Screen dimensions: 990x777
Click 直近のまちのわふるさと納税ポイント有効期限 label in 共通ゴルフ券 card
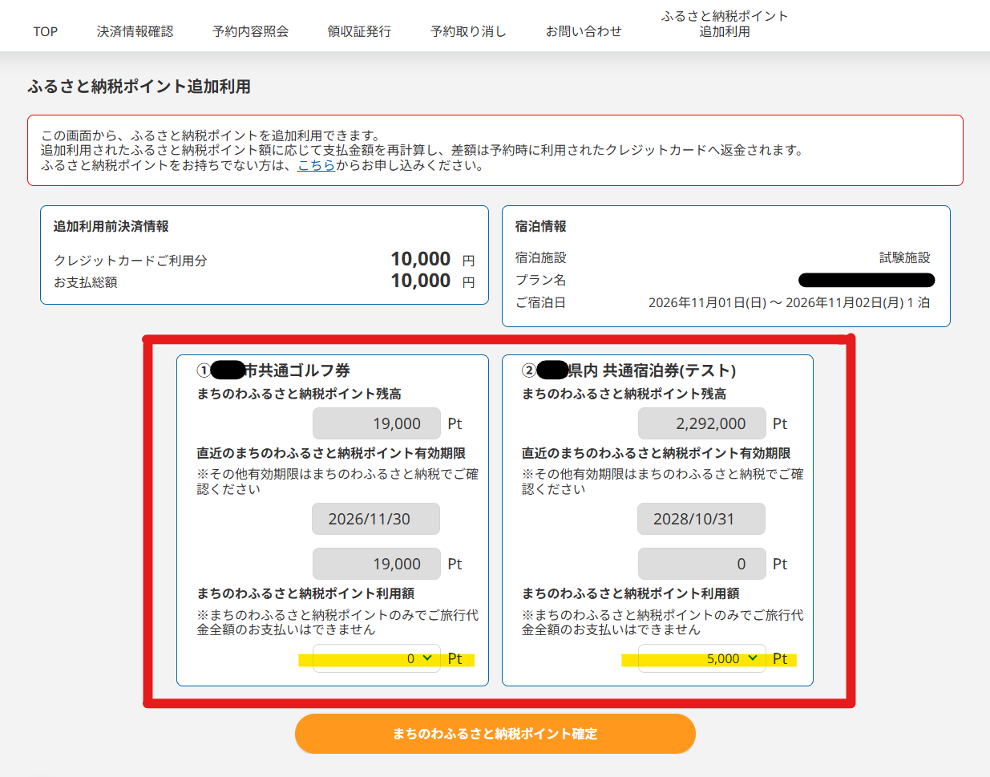[x=331, y=453]
